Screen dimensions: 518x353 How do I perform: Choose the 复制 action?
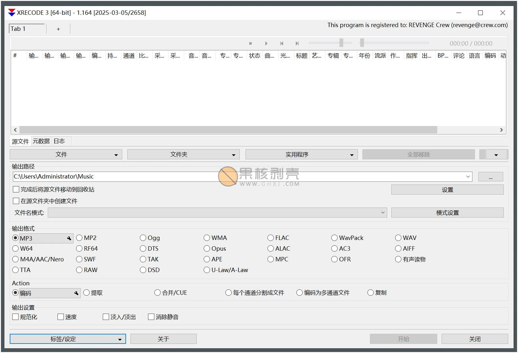point(377,293)
